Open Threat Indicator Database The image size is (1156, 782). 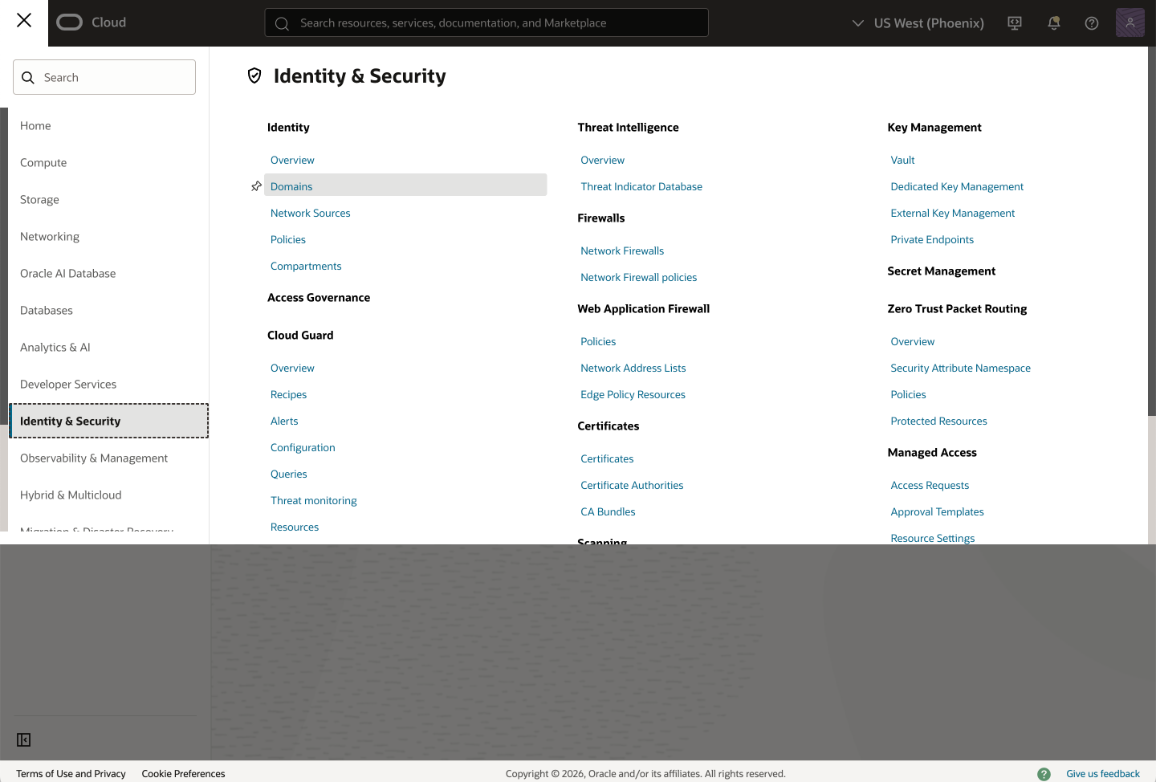coord(641,187)
